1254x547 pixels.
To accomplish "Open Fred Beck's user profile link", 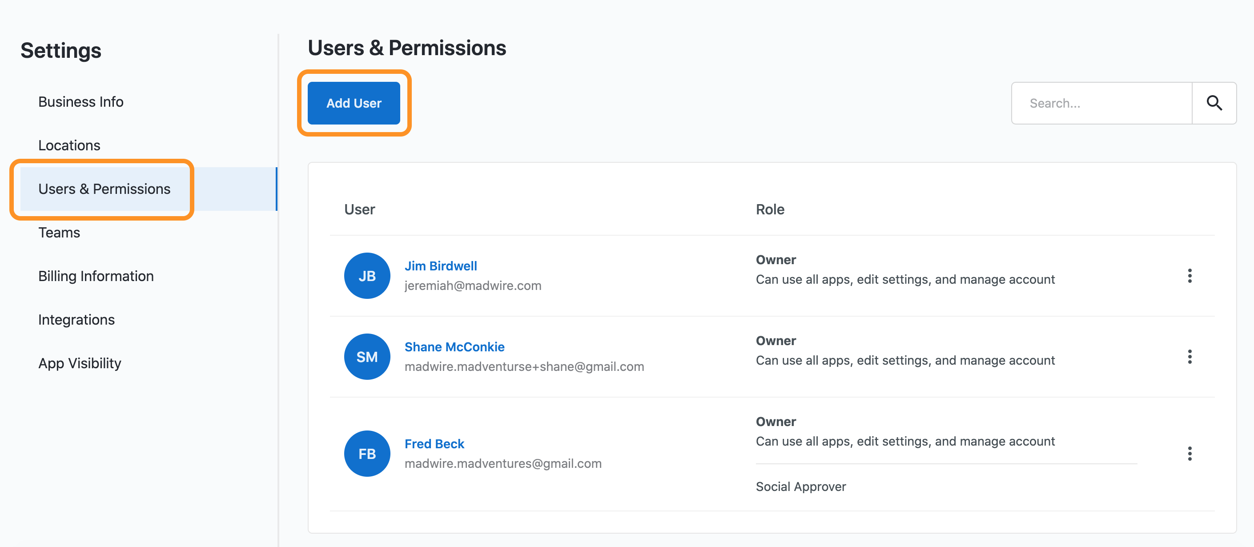I will coord(434,444).
